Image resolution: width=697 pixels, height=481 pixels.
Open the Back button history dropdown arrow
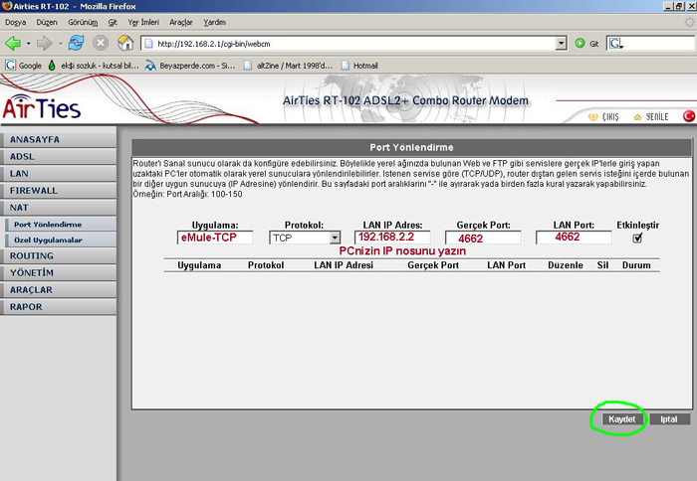pos(29,44)
